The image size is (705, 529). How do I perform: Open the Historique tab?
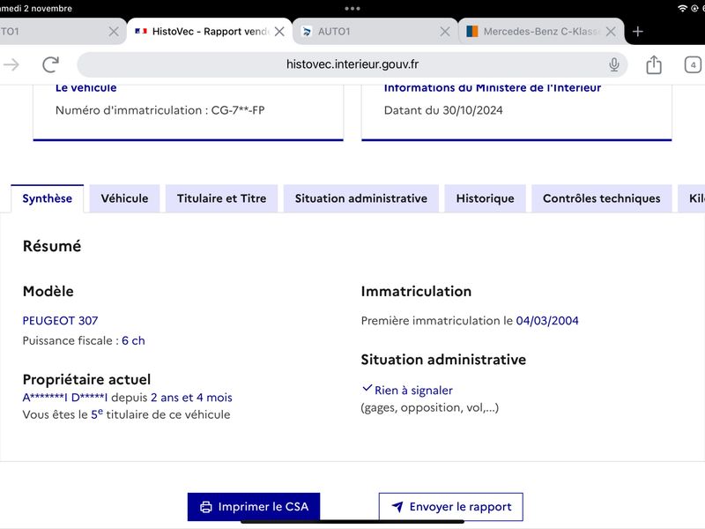click(x=486, y=198)
